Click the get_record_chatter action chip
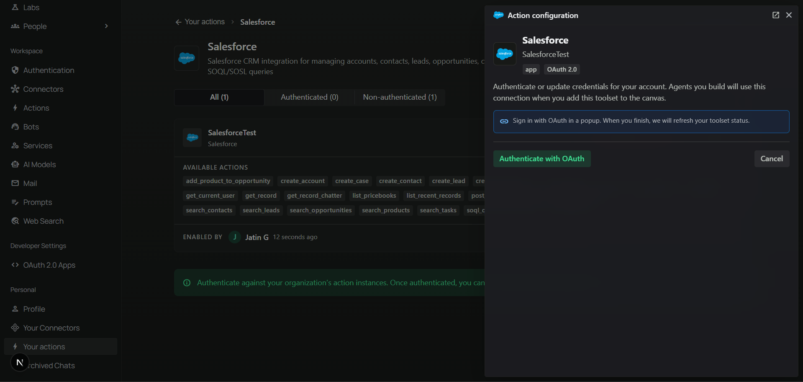The height and width of the screenshot is (382, 803). 315,196
